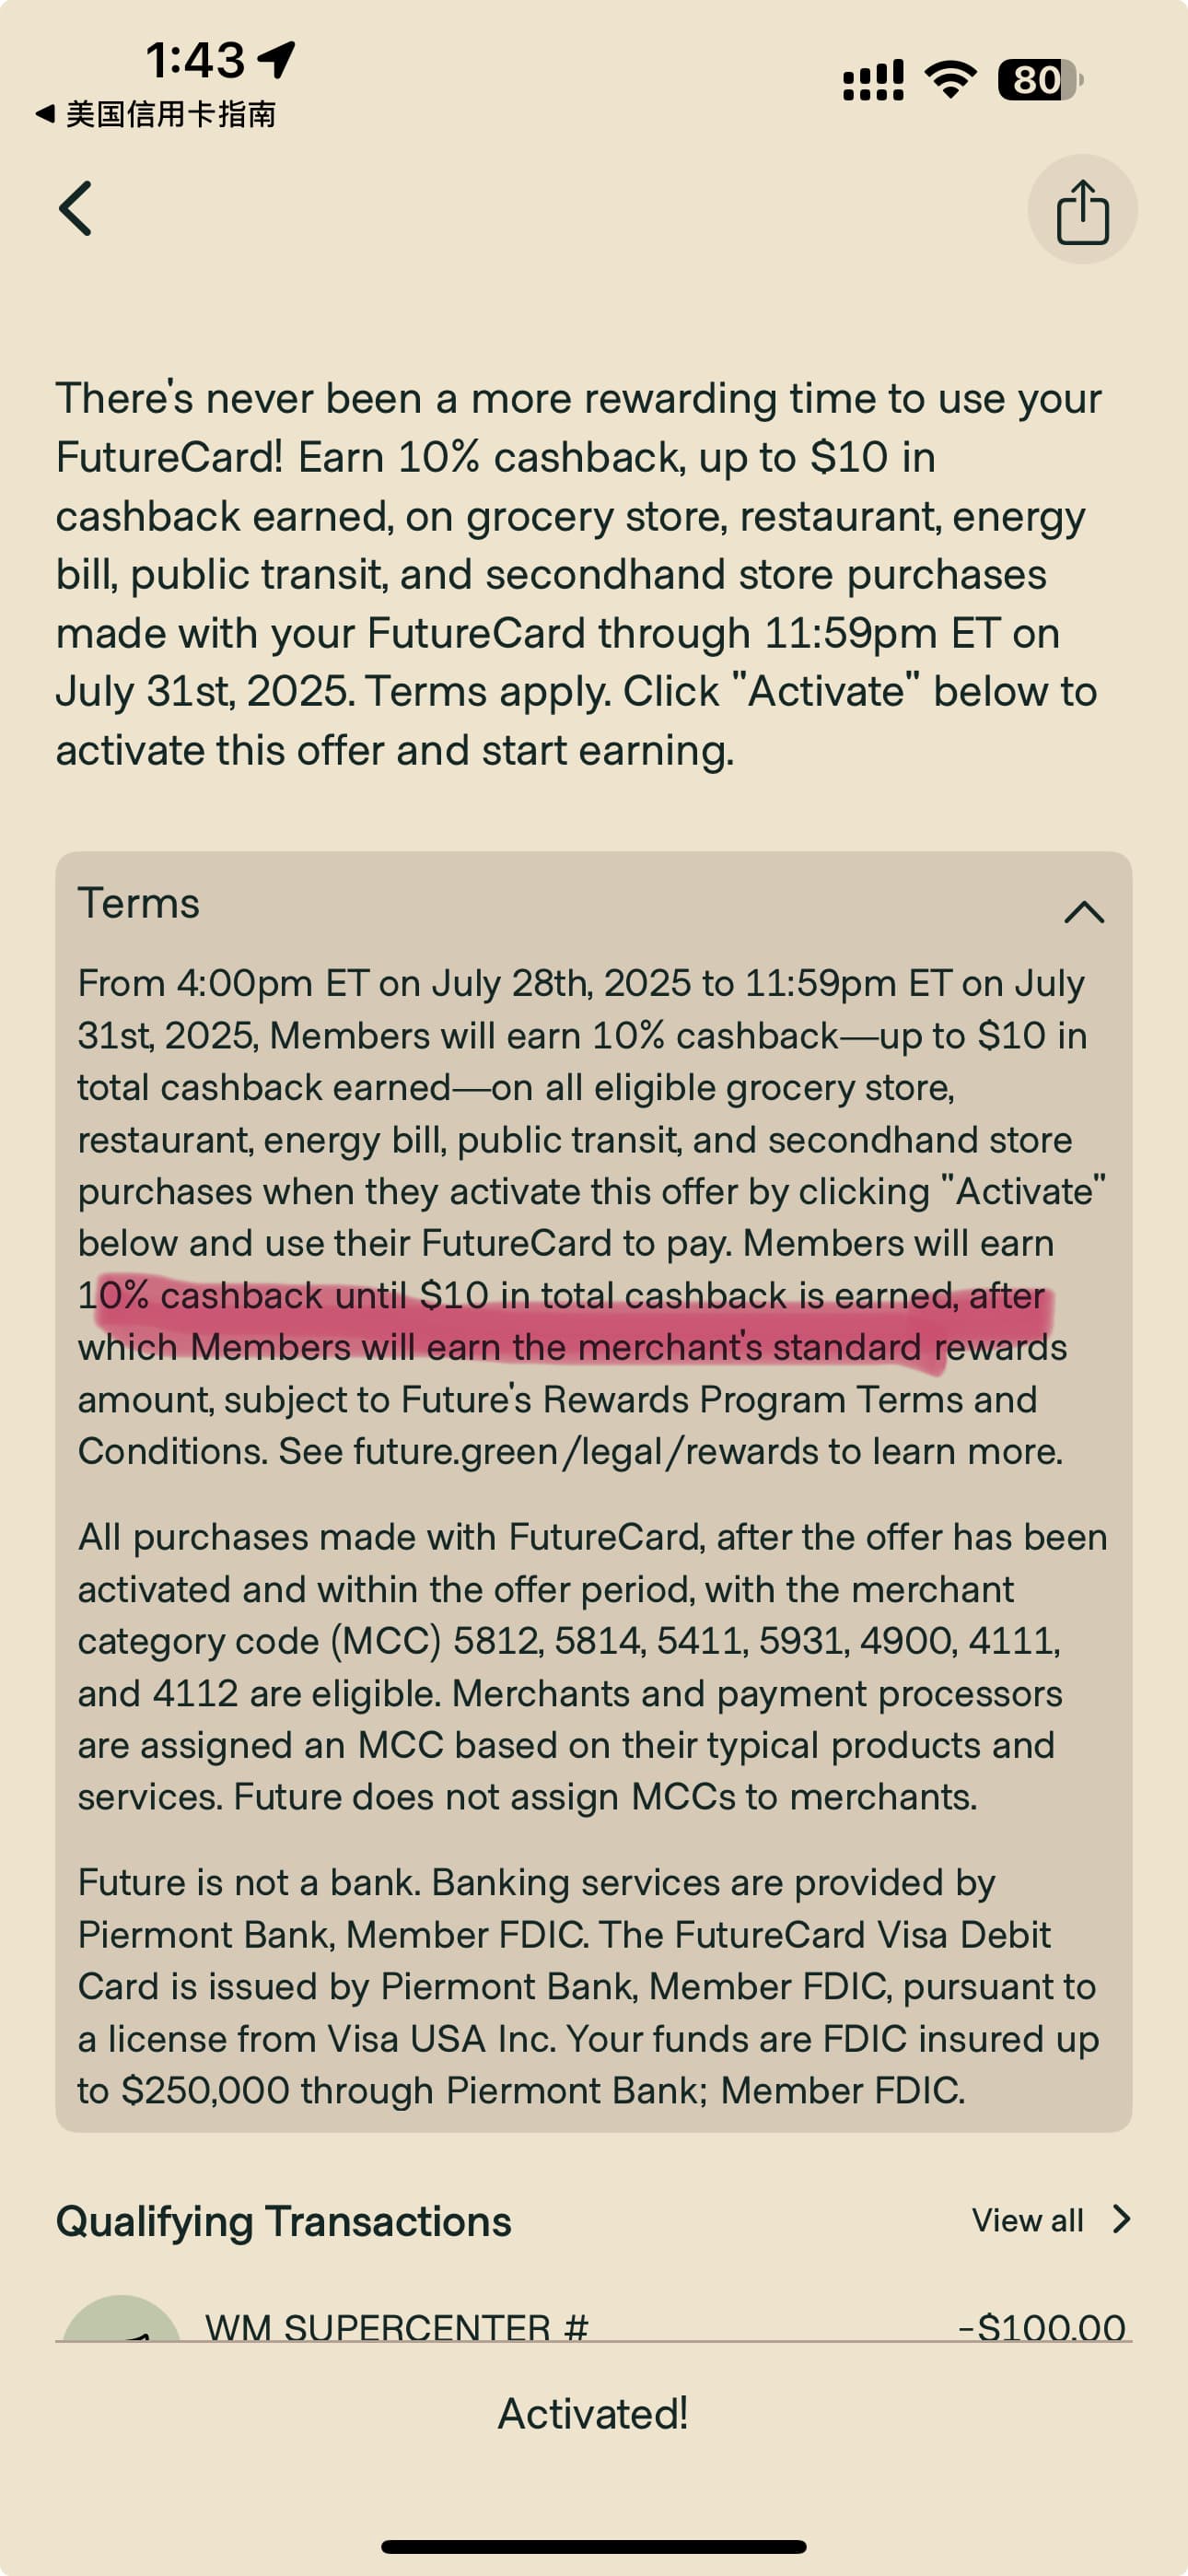Tap the Activated! button
This screenshot has width=1188, height=2576.
point(594,2414)
